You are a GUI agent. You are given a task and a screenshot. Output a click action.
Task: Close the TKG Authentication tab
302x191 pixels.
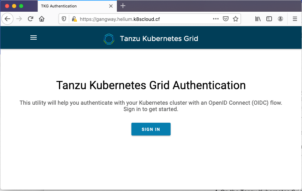coord(111,6)
